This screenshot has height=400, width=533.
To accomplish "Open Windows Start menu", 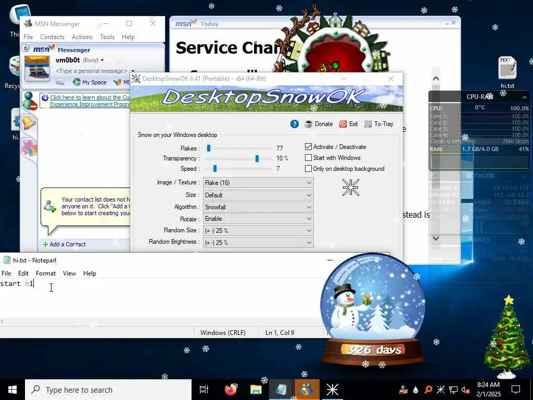I will click(x=12, y=390).
